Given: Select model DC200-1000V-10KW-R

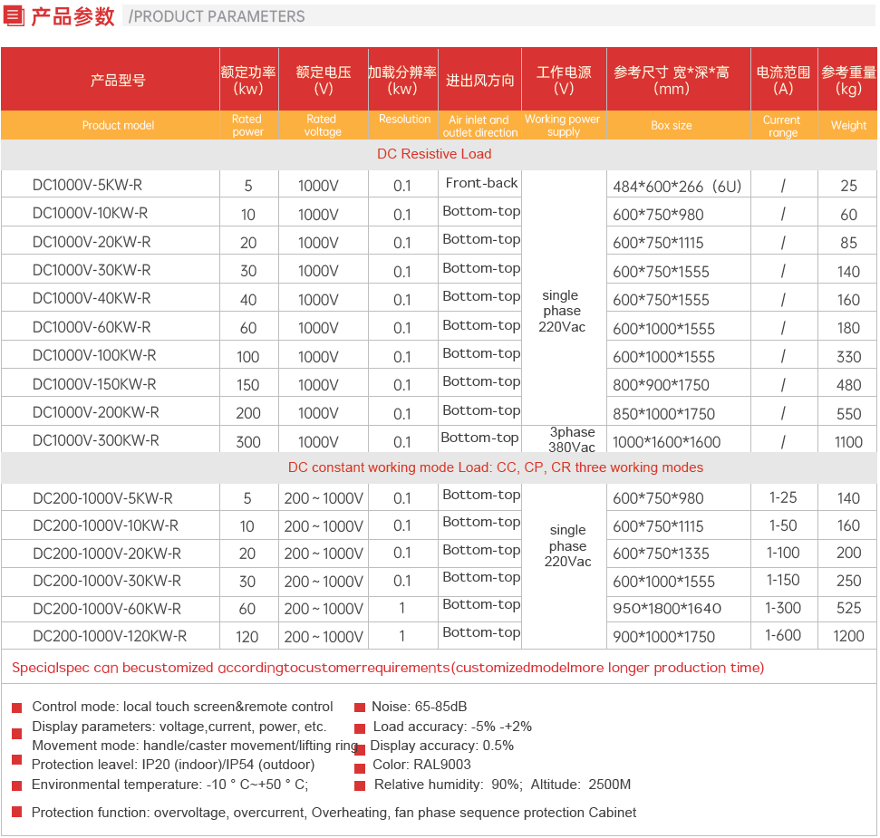Looking at the screenshot, I should click(105, 525).
